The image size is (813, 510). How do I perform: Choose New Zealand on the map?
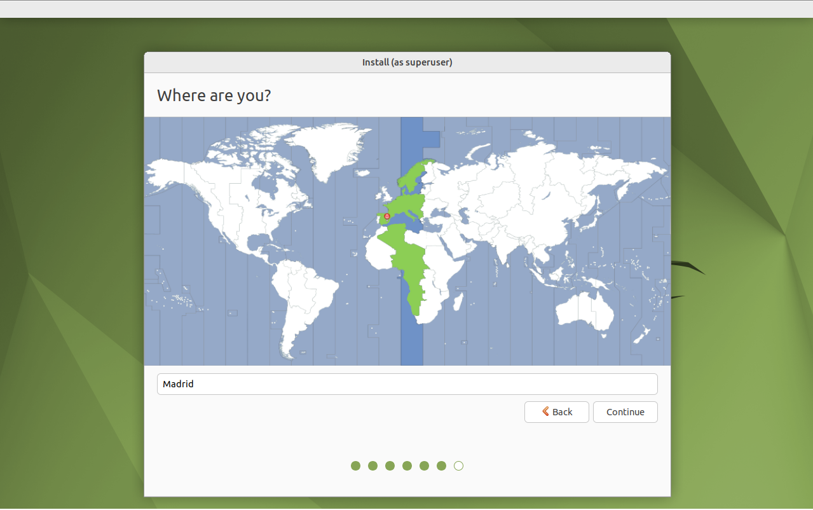(644, 333)
